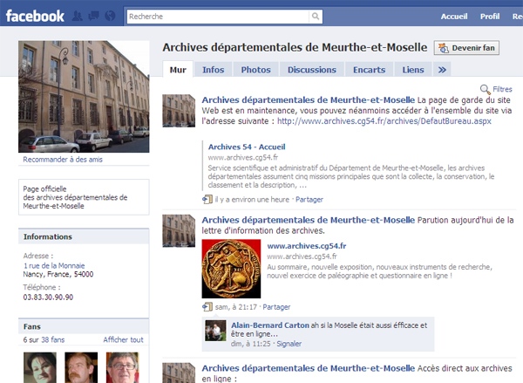
Task: Click Afficher tout in Fans section
Action: (x=123, y=340)
